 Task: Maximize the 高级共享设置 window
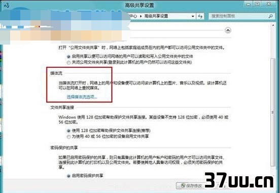[x=258, y=4]
